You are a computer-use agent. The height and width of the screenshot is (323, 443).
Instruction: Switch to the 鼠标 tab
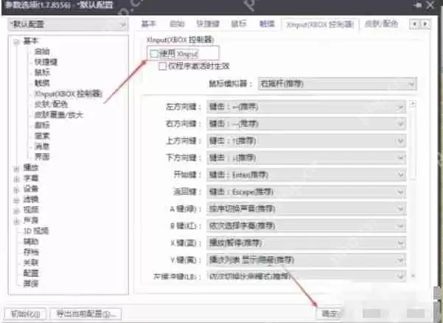(239, 24)
